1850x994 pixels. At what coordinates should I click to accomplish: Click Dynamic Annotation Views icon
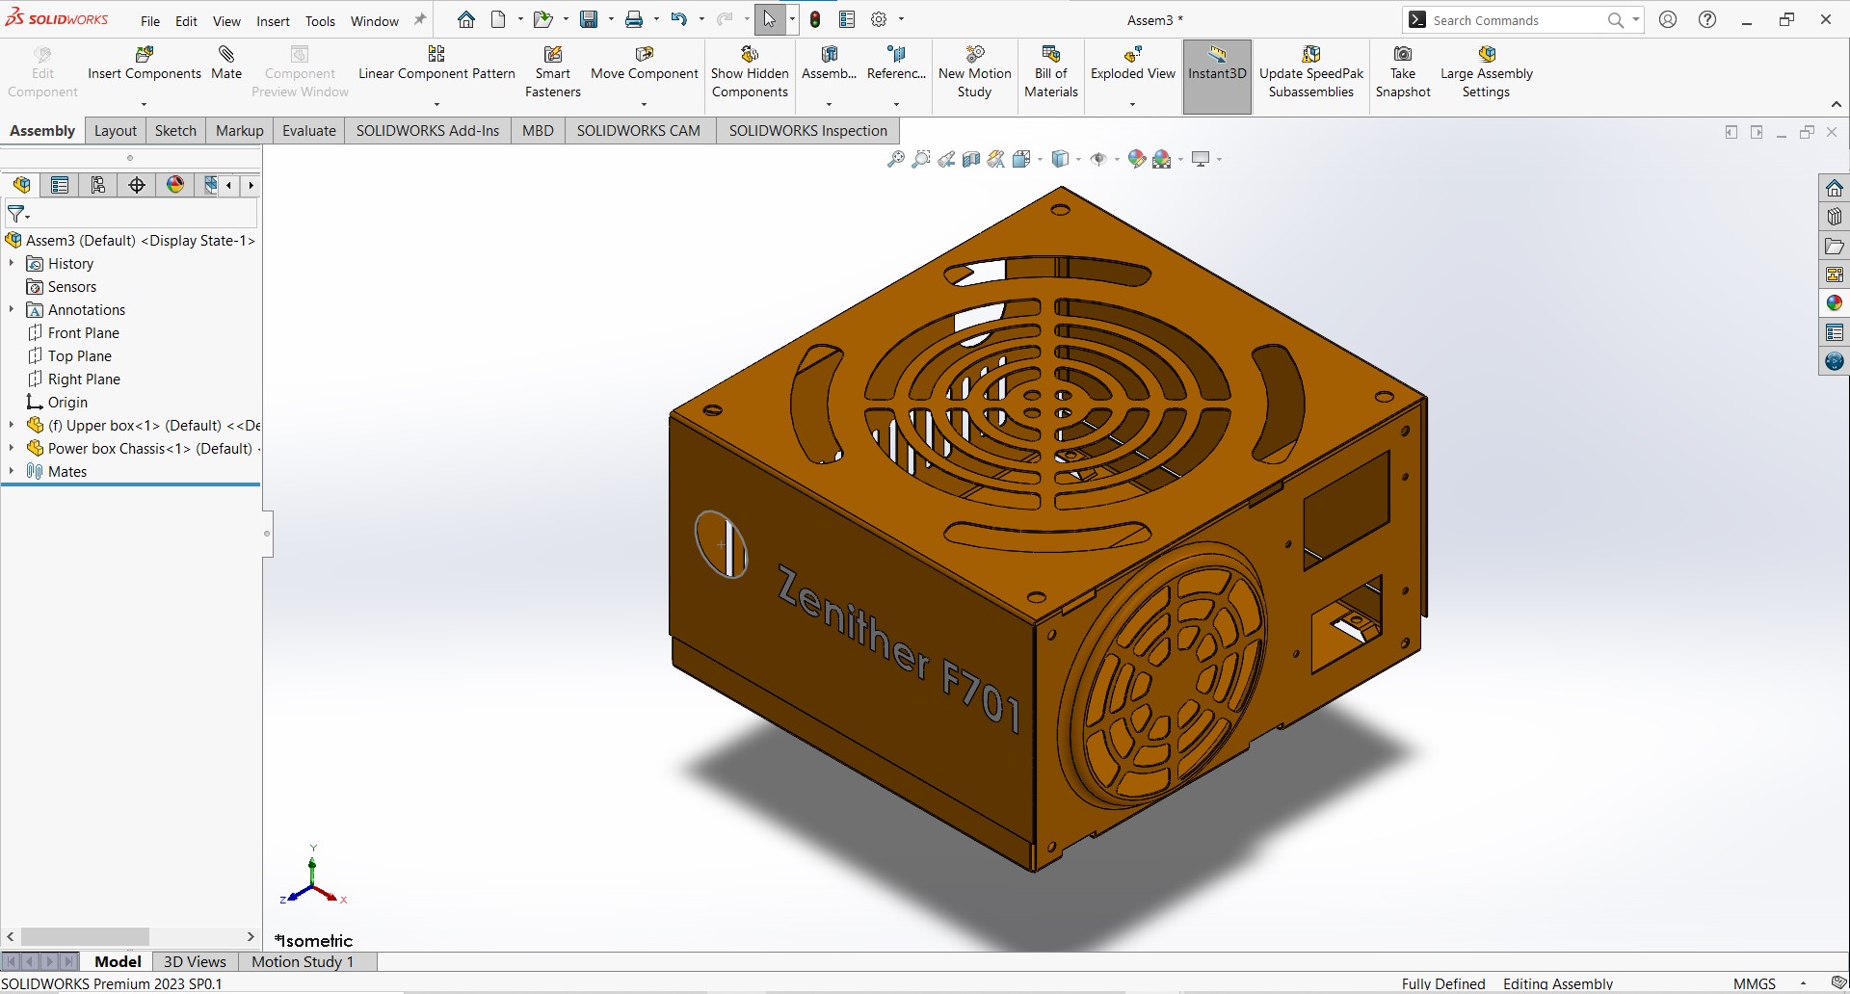point(996,159)
